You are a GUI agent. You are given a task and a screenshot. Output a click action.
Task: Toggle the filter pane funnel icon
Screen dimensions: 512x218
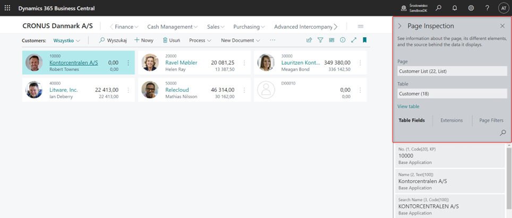320,40
